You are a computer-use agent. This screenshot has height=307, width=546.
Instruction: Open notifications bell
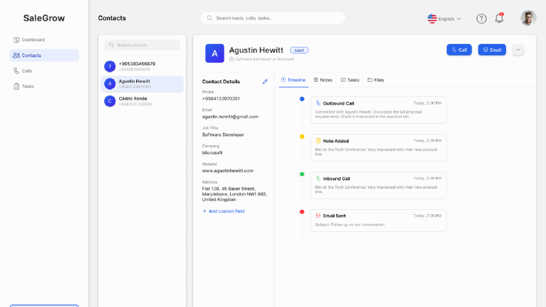click(x=499, y=18)
